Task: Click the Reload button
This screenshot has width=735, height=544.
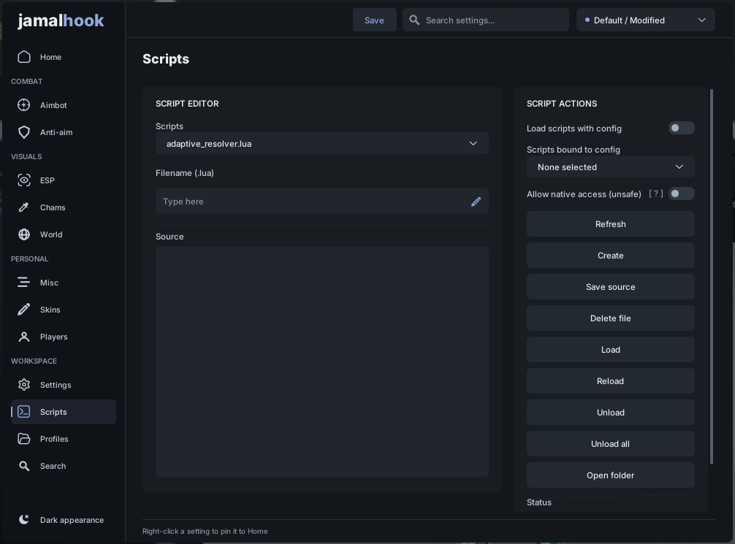Action: [x=610, y=381]
